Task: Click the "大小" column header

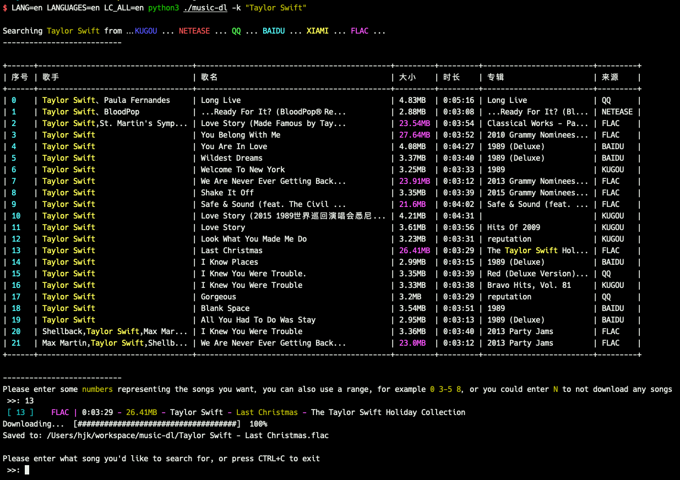Action: pyautogui.click(x=407, y=77)
